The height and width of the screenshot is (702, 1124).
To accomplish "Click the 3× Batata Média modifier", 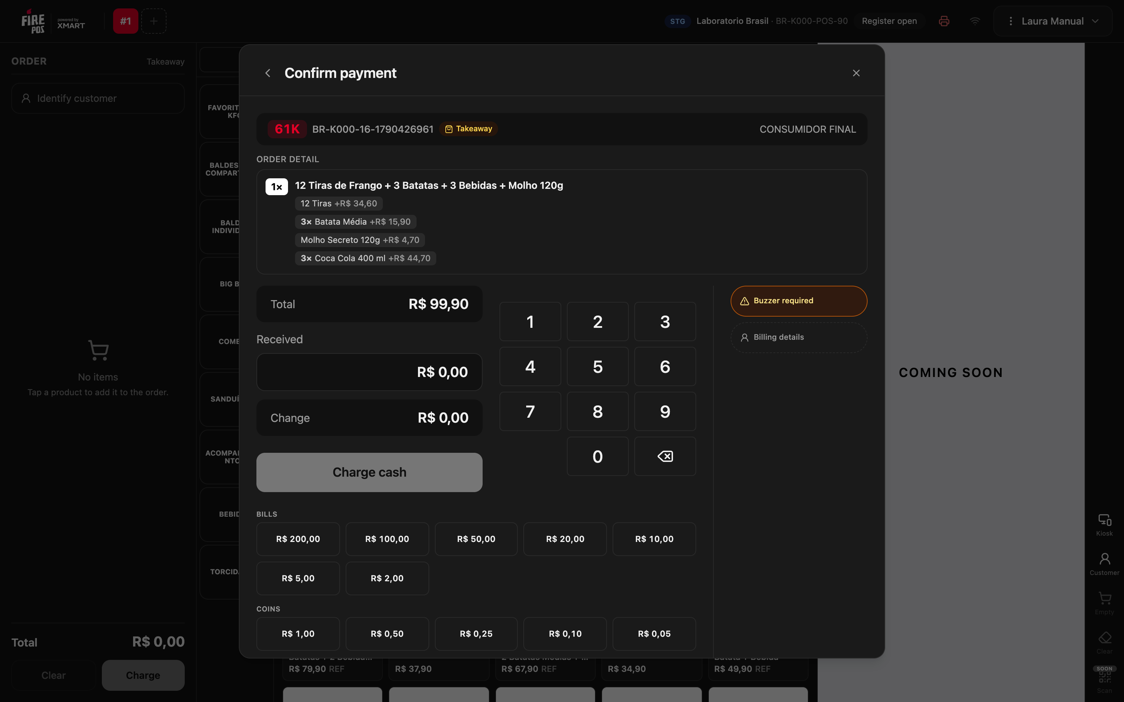I will click(355, 222).
